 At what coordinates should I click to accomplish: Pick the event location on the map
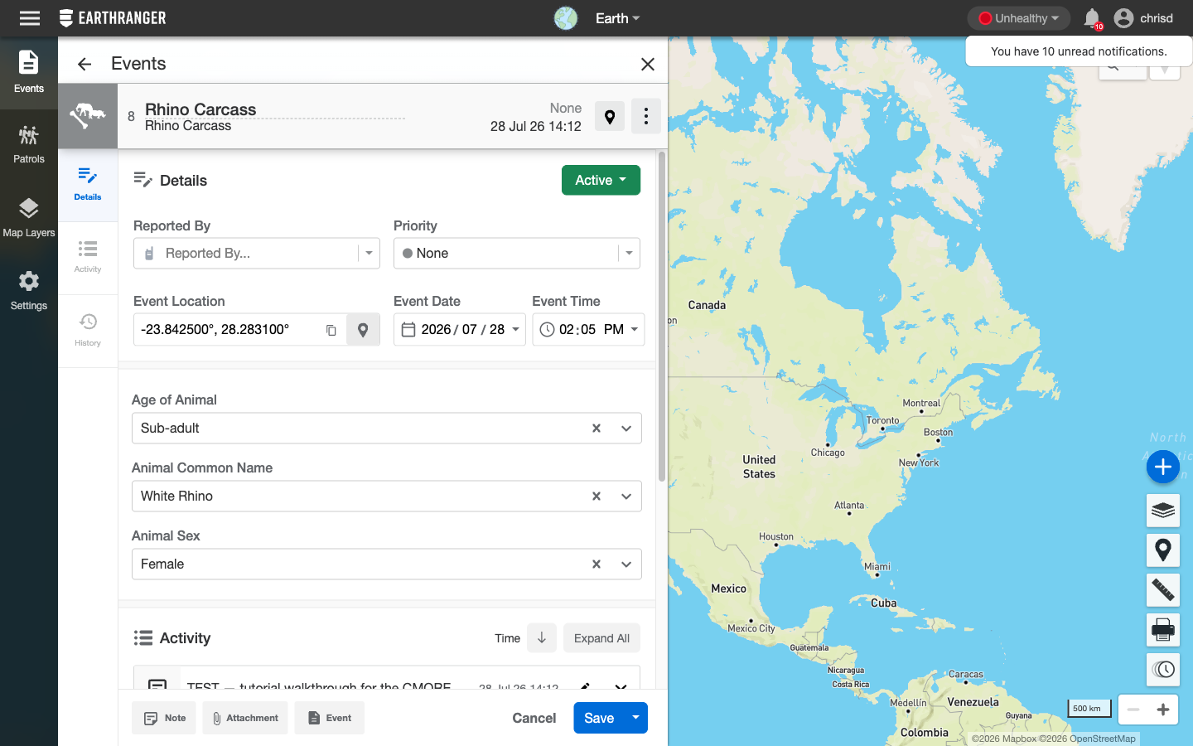pyautogui.click(x=363, y=330)
